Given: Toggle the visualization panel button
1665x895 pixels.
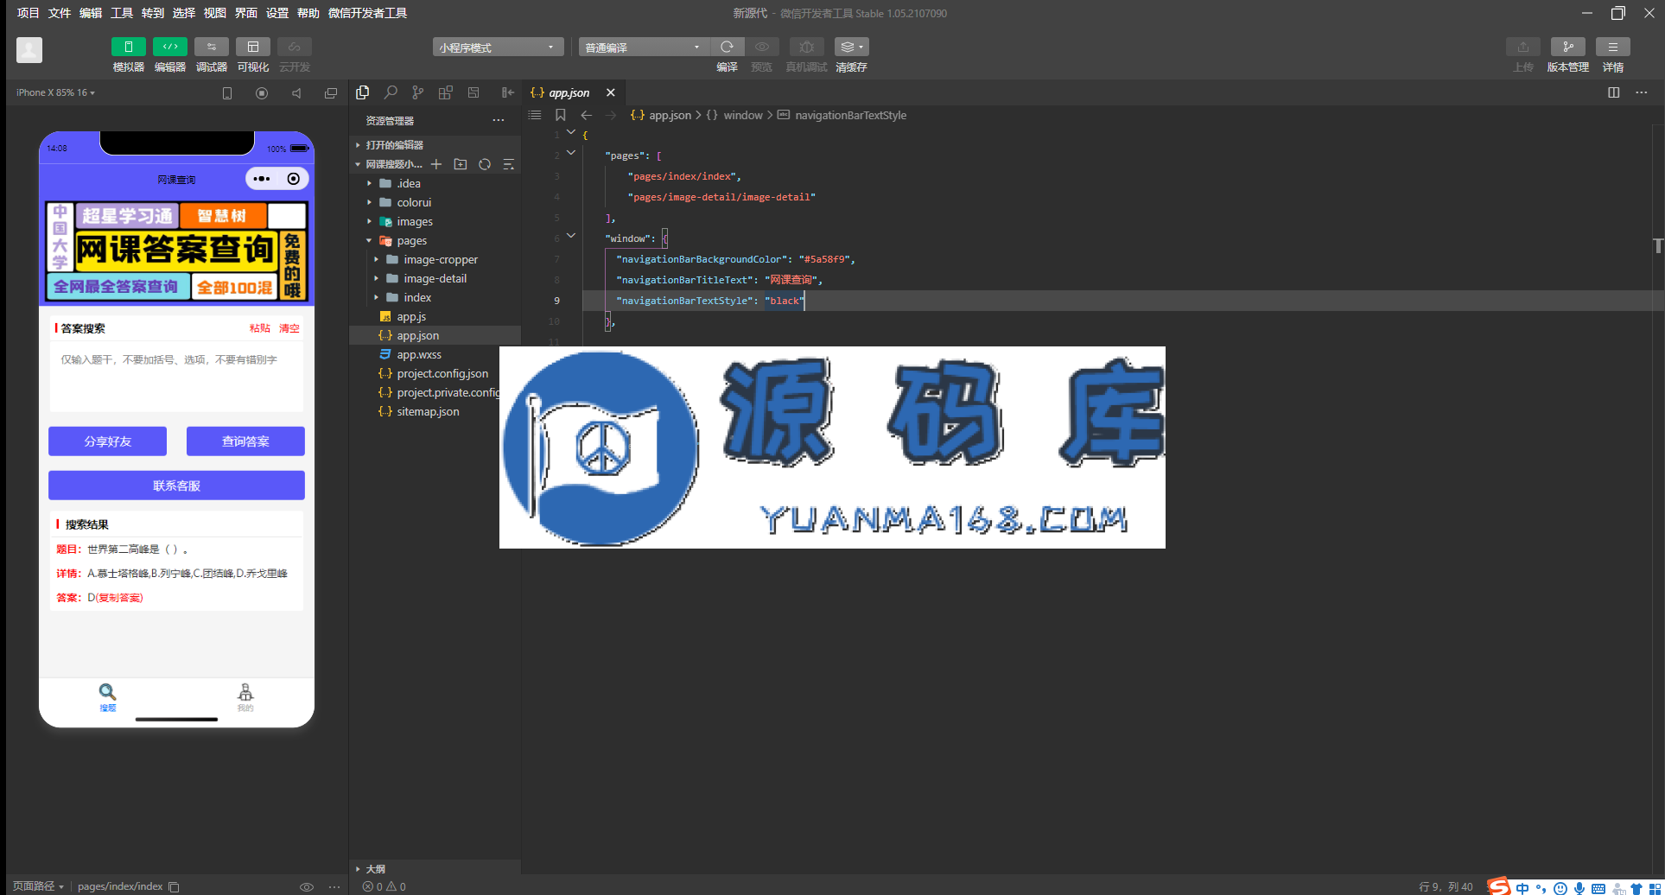Looking at the screenshot, I should coord(253,47).
